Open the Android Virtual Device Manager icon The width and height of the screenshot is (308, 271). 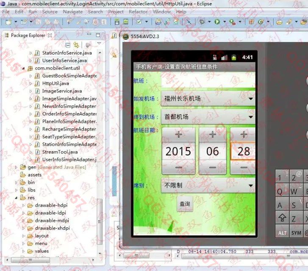coord(126,22)
